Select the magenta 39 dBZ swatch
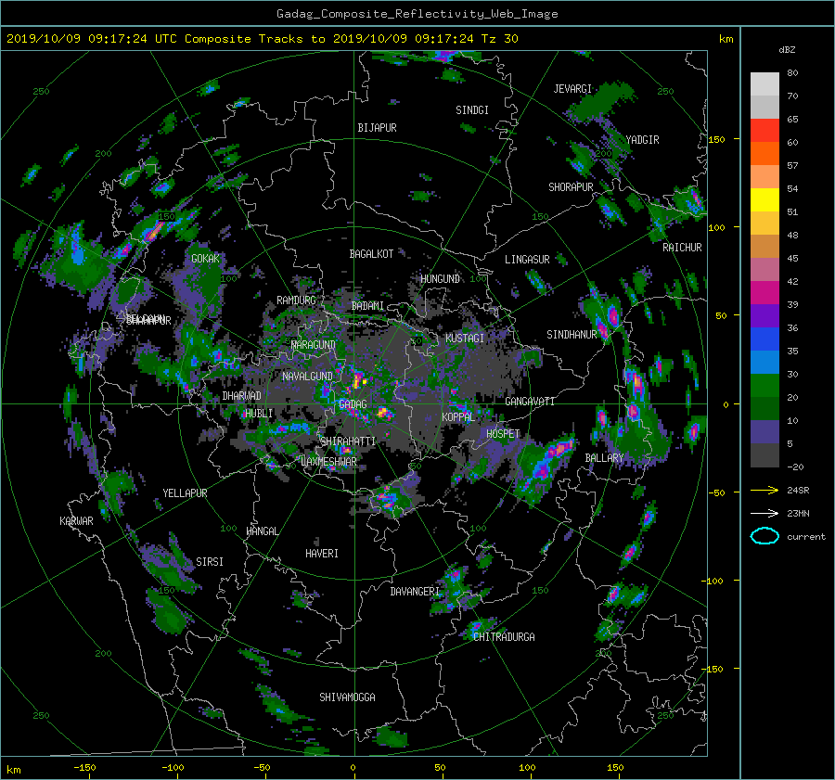 click(x=764, y=293)
